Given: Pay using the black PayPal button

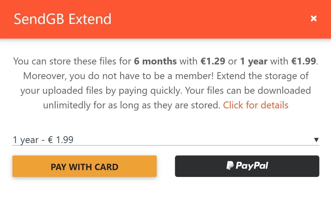Looking at the screenshot, I should click(x=247, y=166).
